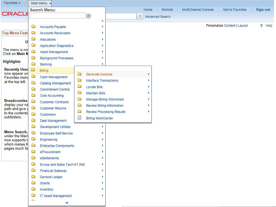Click the search menu go button icon
276x207 pixels.
tap(88, 16)
